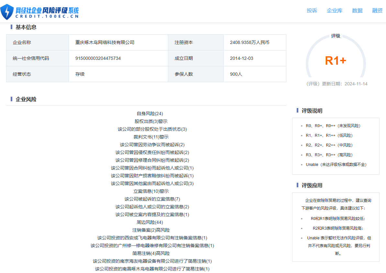Expand the 周边风险(44) section
This screenshot has height=273, width=386.
click(150, 222)
